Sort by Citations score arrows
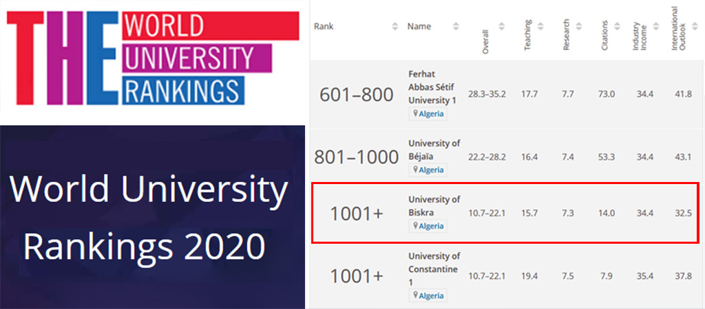Viewport: 705px width, 309px height. tap(617, 26)
